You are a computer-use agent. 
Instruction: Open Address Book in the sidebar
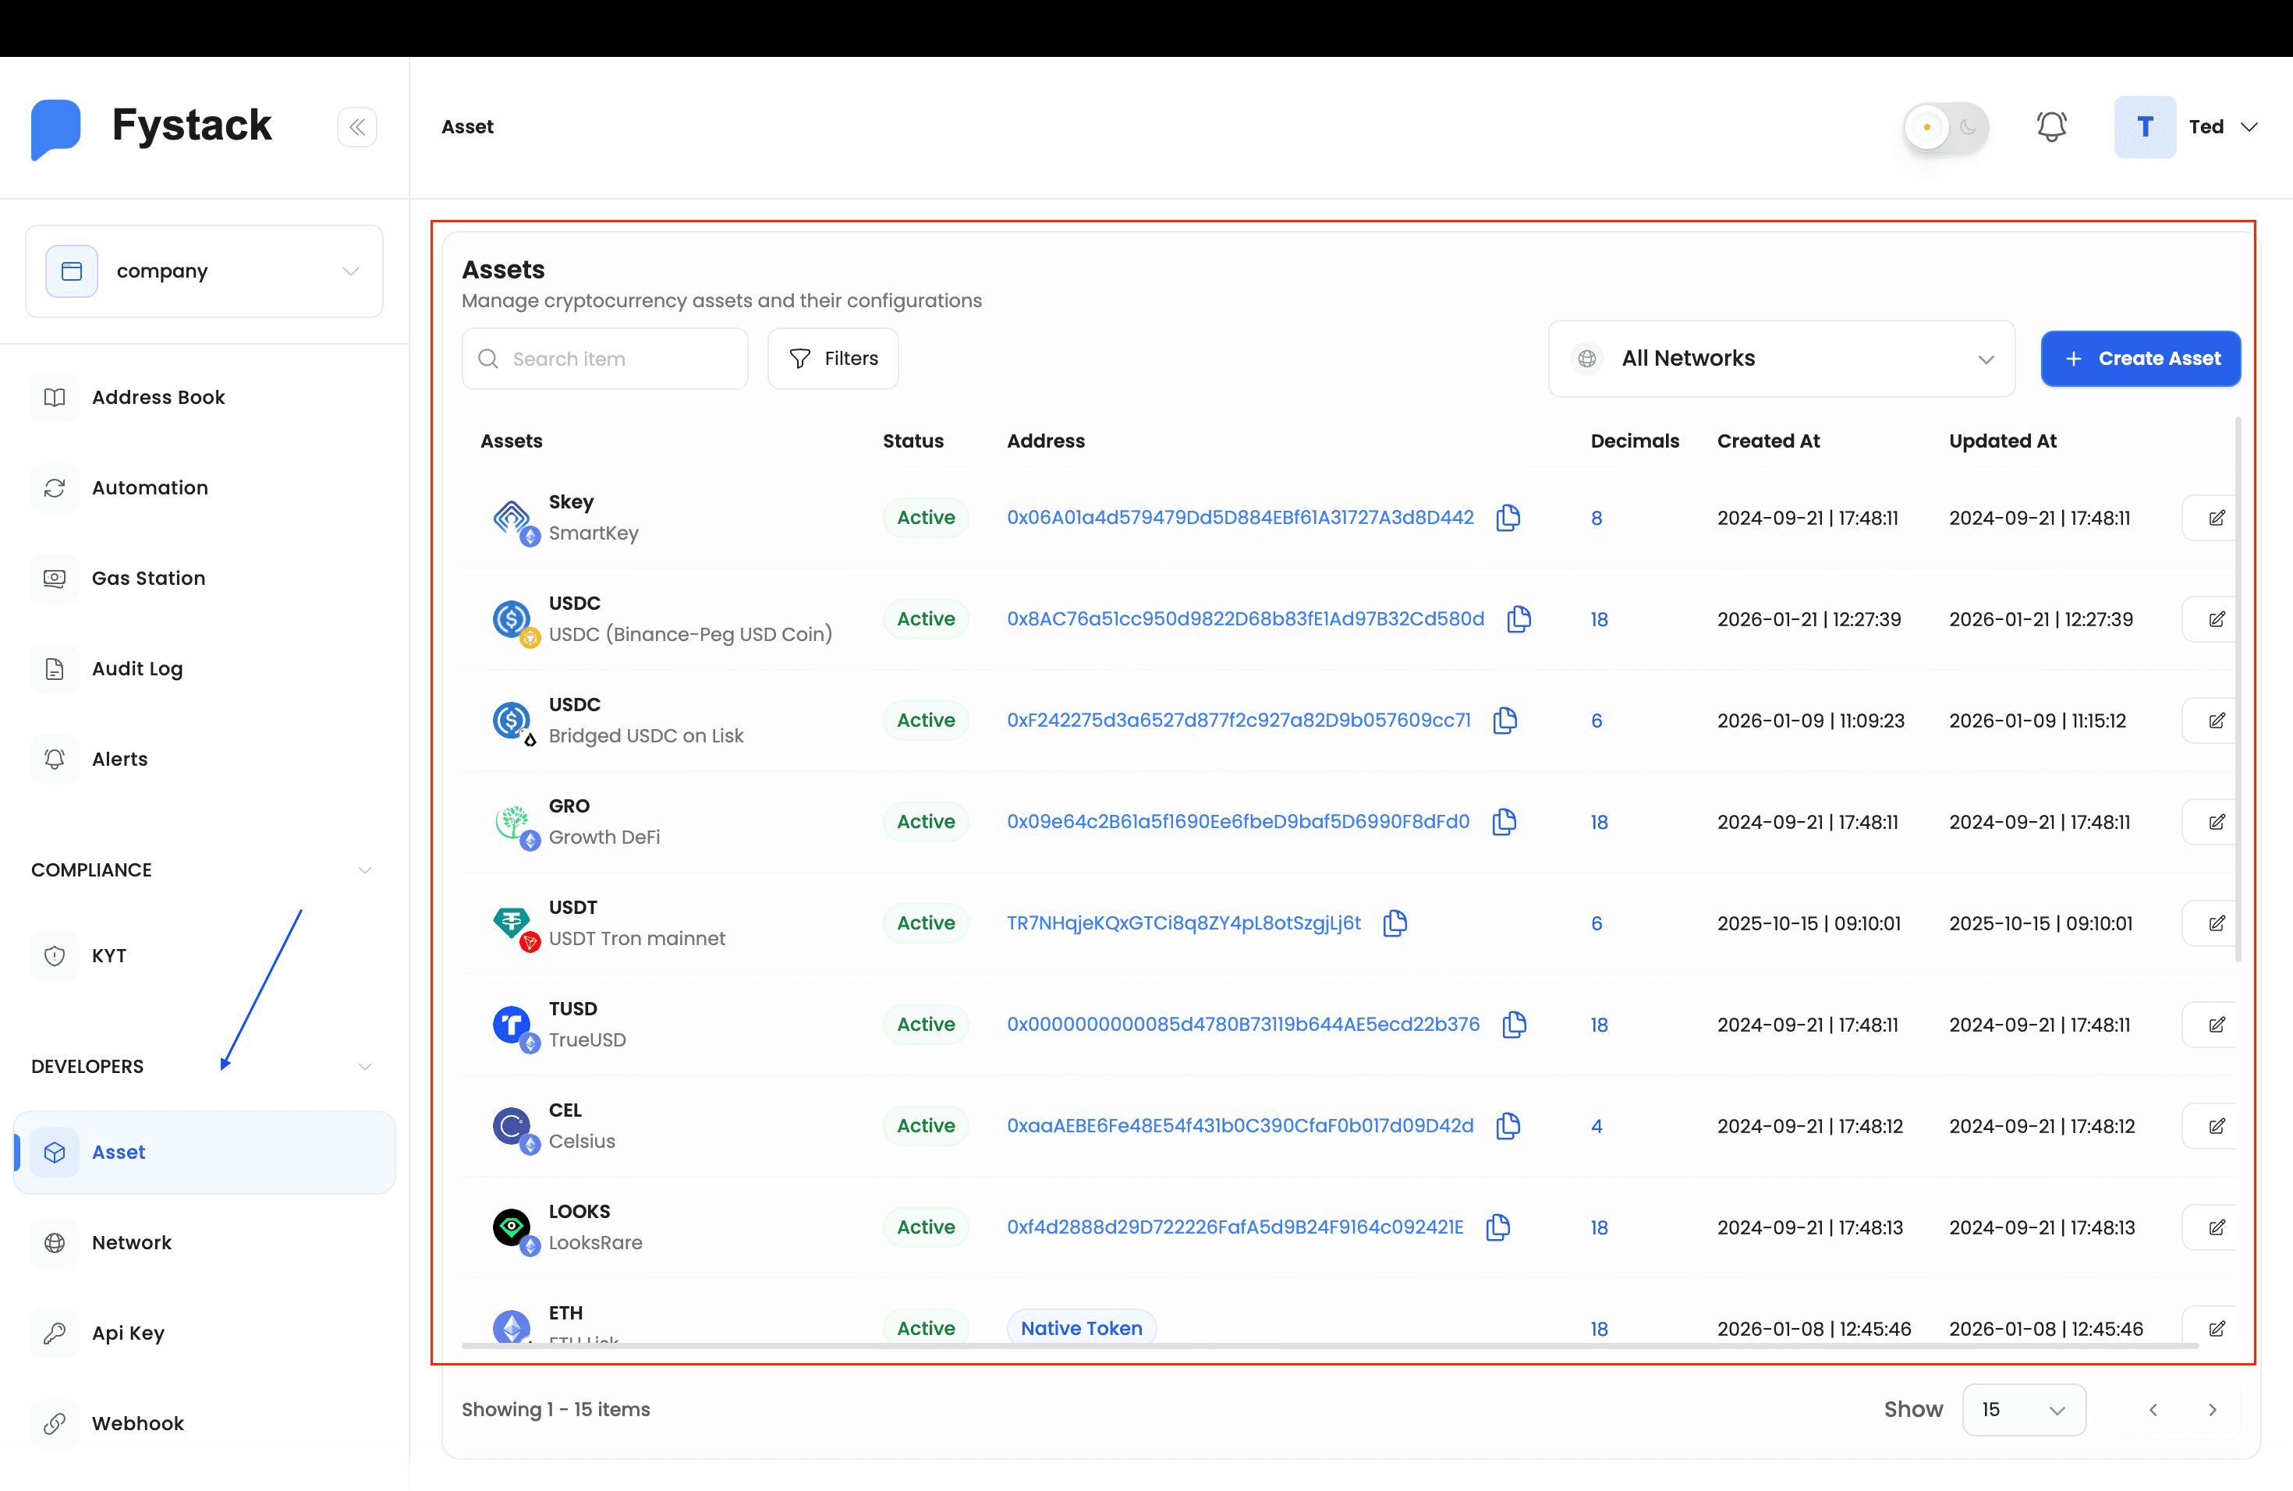pyautogui.click(x=204, y=398)
